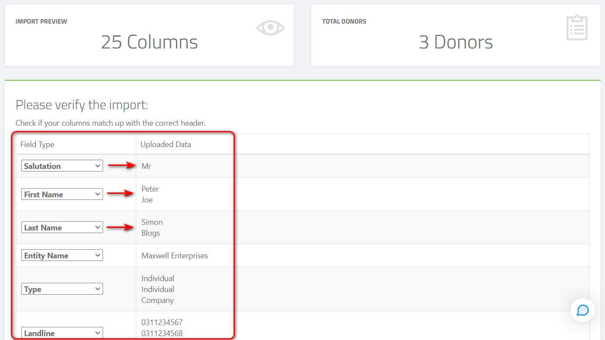Open the Entity Name field type dropdown
This screenshot has height=340, width=605.
62,255
